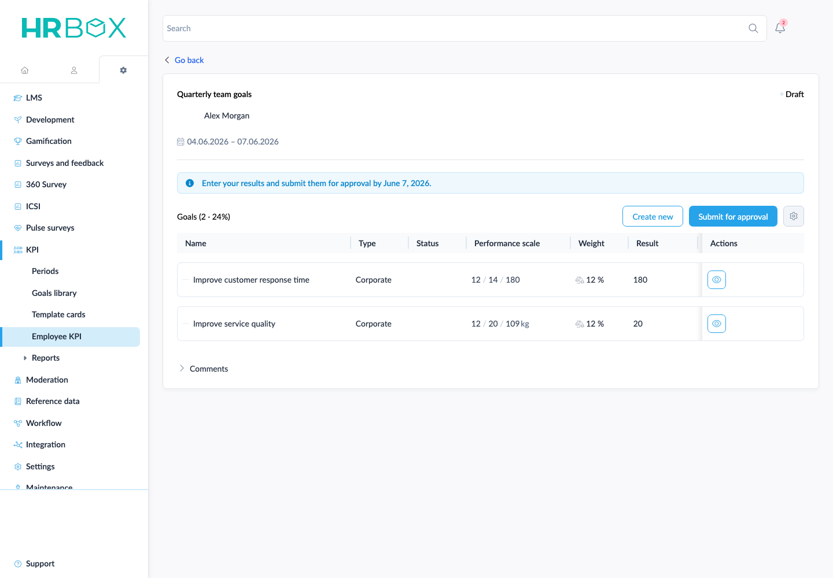Open the Integration section

(46, 444)
